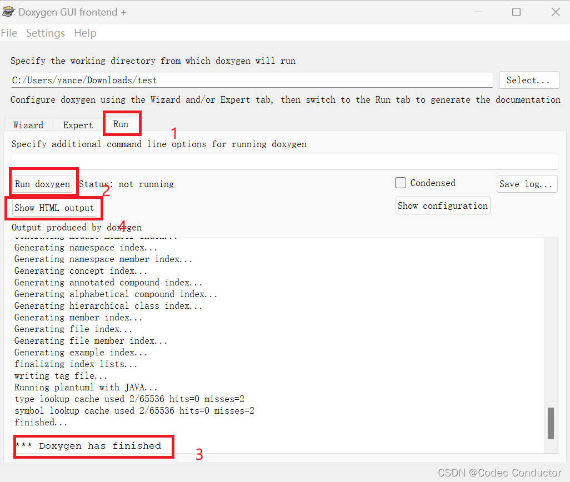Click 'Generating concept index...' line
The image size is (570, 482).
coord(81,272)
